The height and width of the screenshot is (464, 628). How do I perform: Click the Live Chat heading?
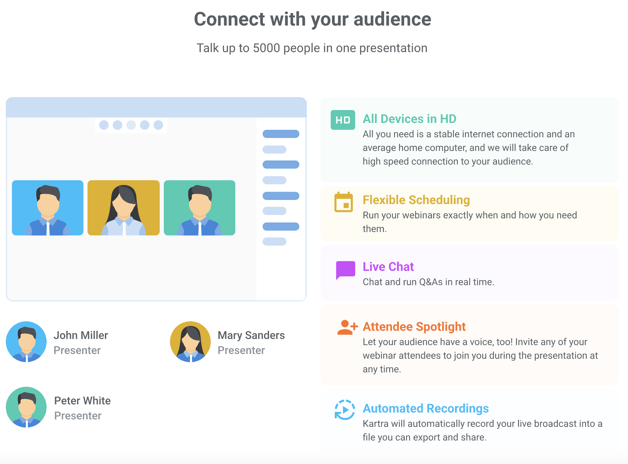388,267
